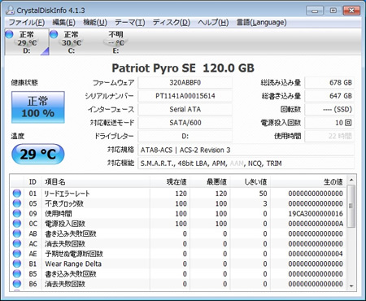Click status orb of row 09 使用時間
Image resolution: width=366 pixels, height=301 pixels.
click(17, 213)
